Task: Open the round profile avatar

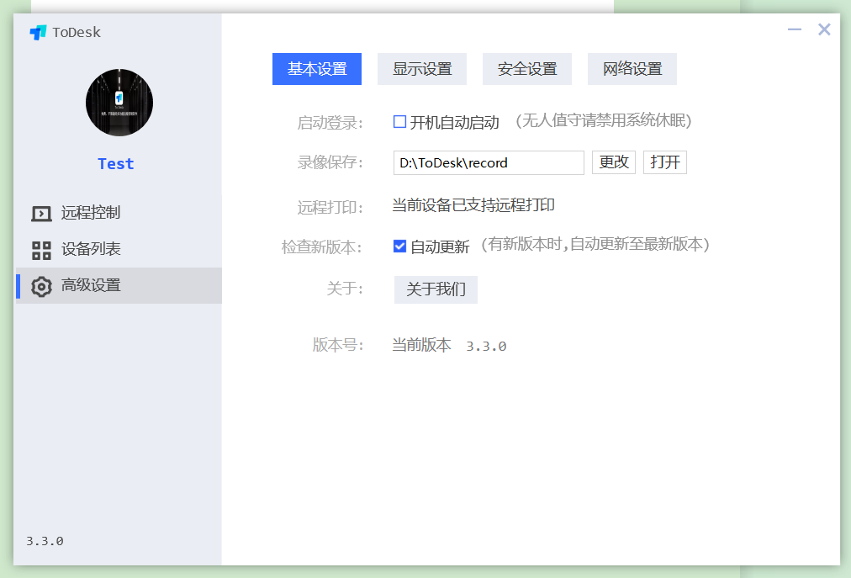Action: (119, 102)
